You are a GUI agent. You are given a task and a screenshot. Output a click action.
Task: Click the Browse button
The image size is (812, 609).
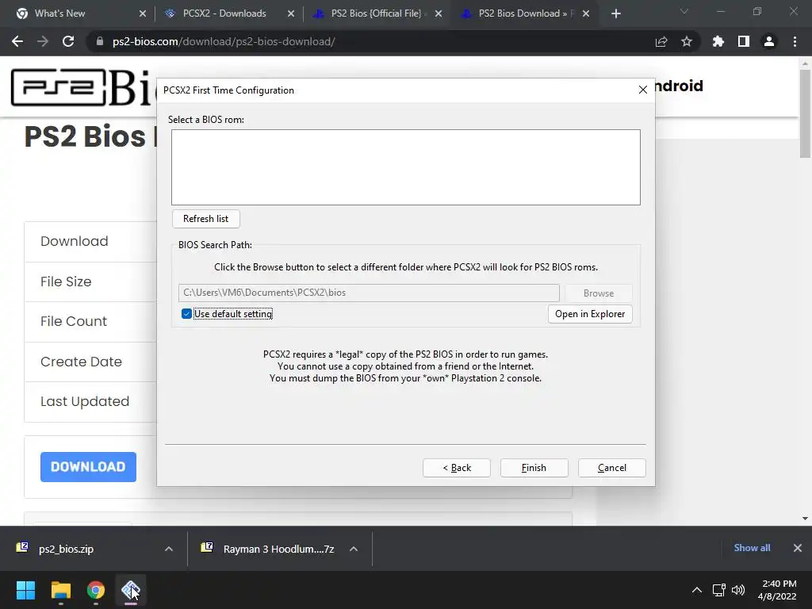point(598,293)
